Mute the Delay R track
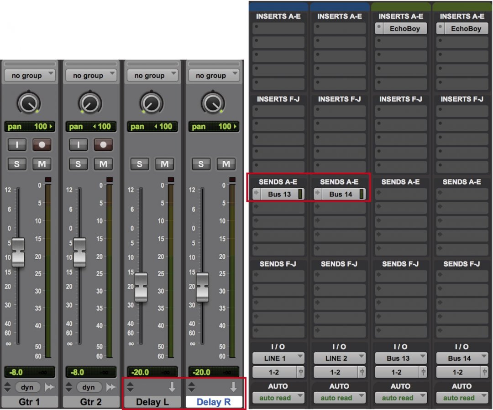 (x=226, y=164)
